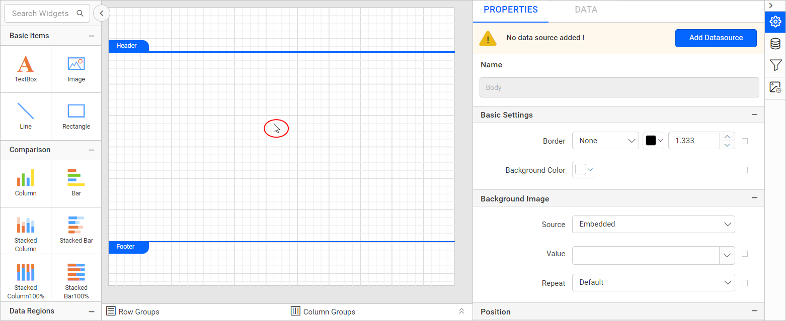This screenshot has height=321, width=786.
Task: Toggle the Value advanced checkbox
Action: (x=745, y=254)
